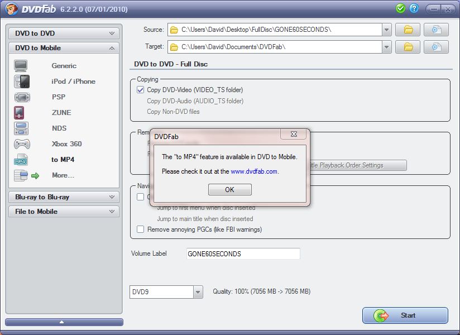Enable Remove annoying PGCs checkbox
Viewport: 460px width, 335px height.
pyautogui.click(x=141, y=229)
